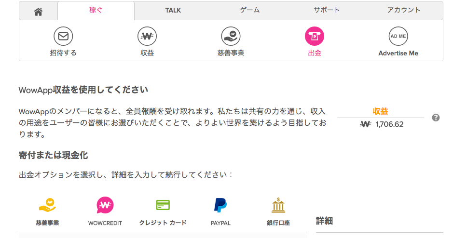Image resolution: width=453 pixels, height=238 pixels.
Task: Click the 出金 submenu label
Action: pos(315,53)
